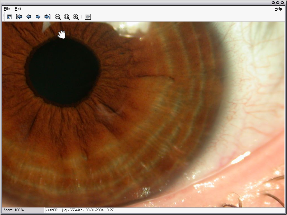Click the eye photo in the viewer

pos(143,114)
